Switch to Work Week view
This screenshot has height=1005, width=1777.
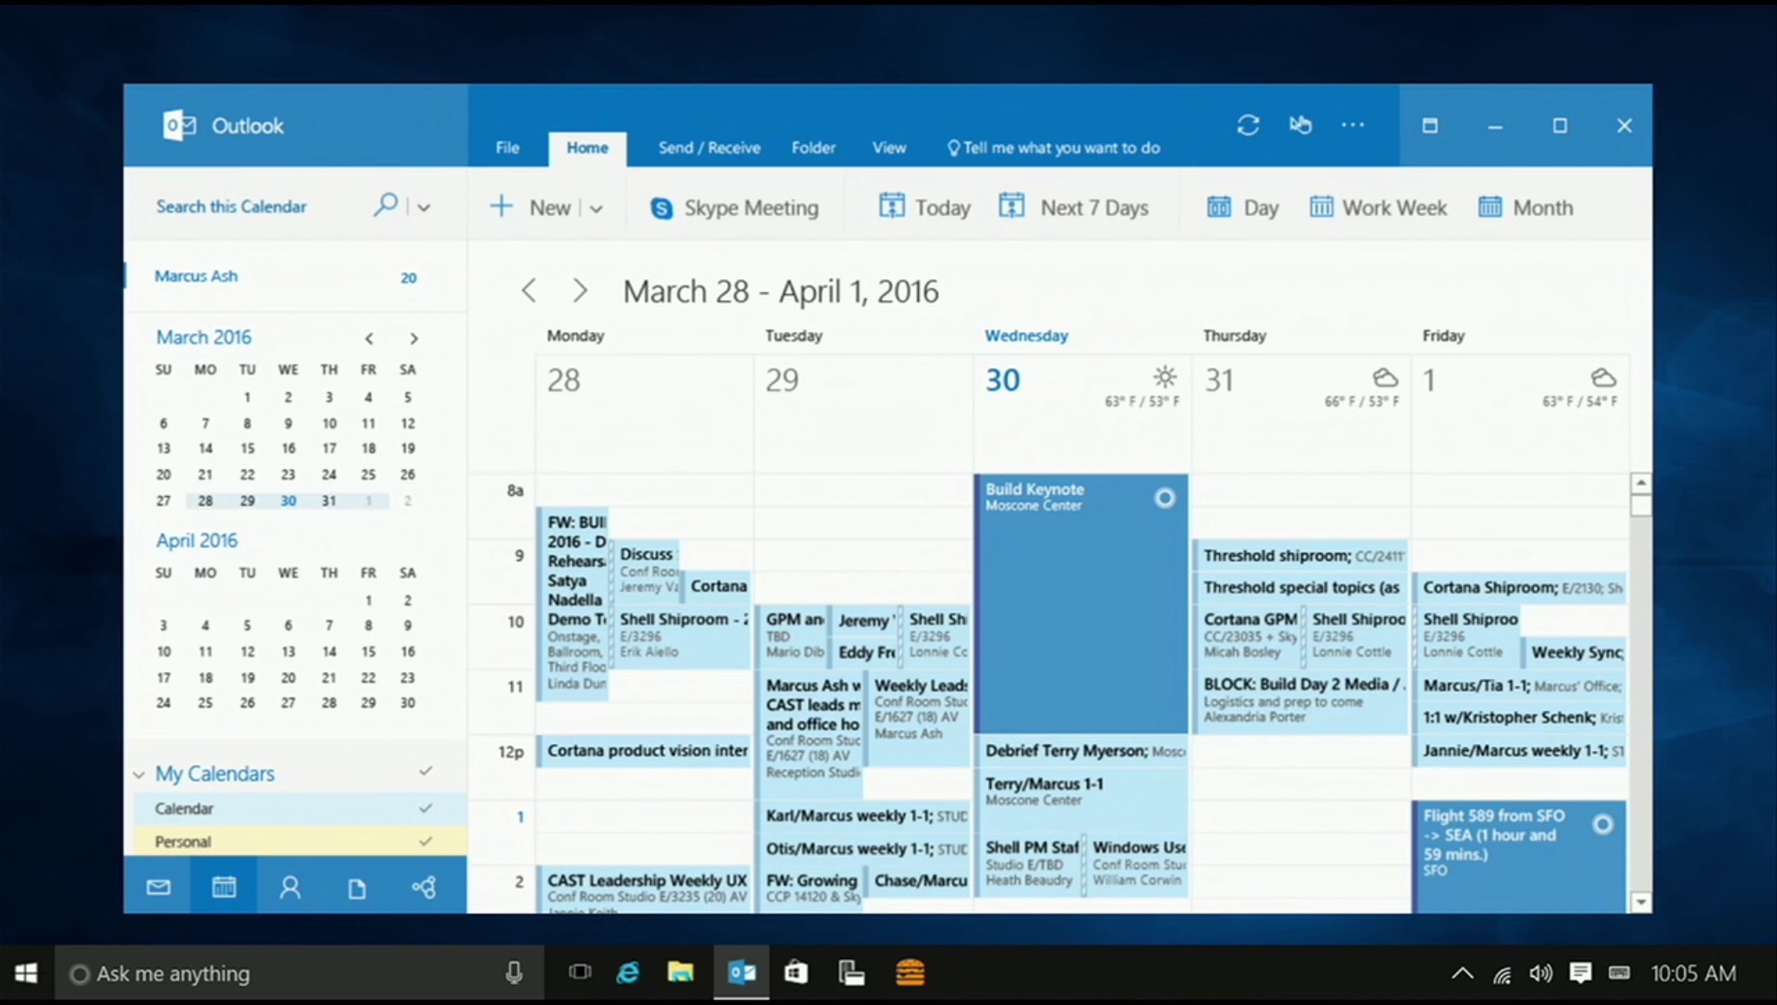pyautogui.click(x=1378, y=207)
